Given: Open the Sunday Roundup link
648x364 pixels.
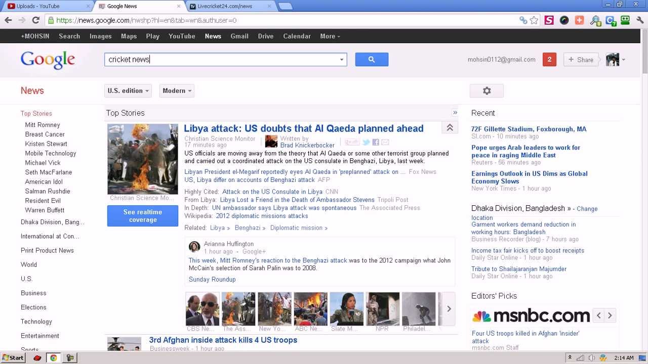Looking at the screenshot, I should [212, 279].
